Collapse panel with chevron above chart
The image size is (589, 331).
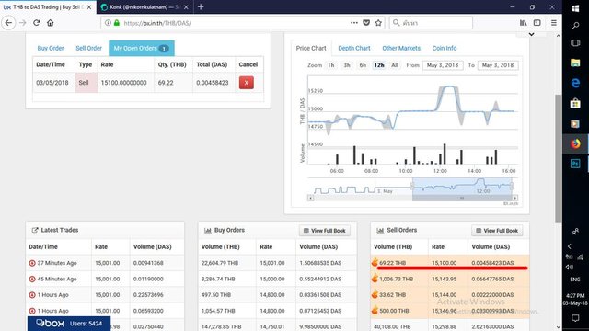[x=531, y=34]
